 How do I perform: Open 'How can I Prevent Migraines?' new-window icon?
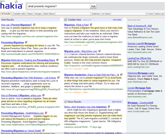click(34, 25)
